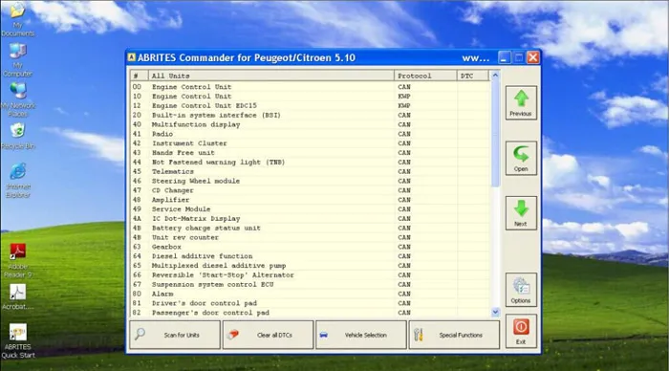Select 'Hands Free unit' row
This screenshot has height=371, width=669.
point(311,152)
